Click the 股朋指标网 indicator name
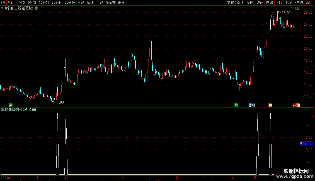The height and width of the screenshot is (181, 315). point(13,110)
